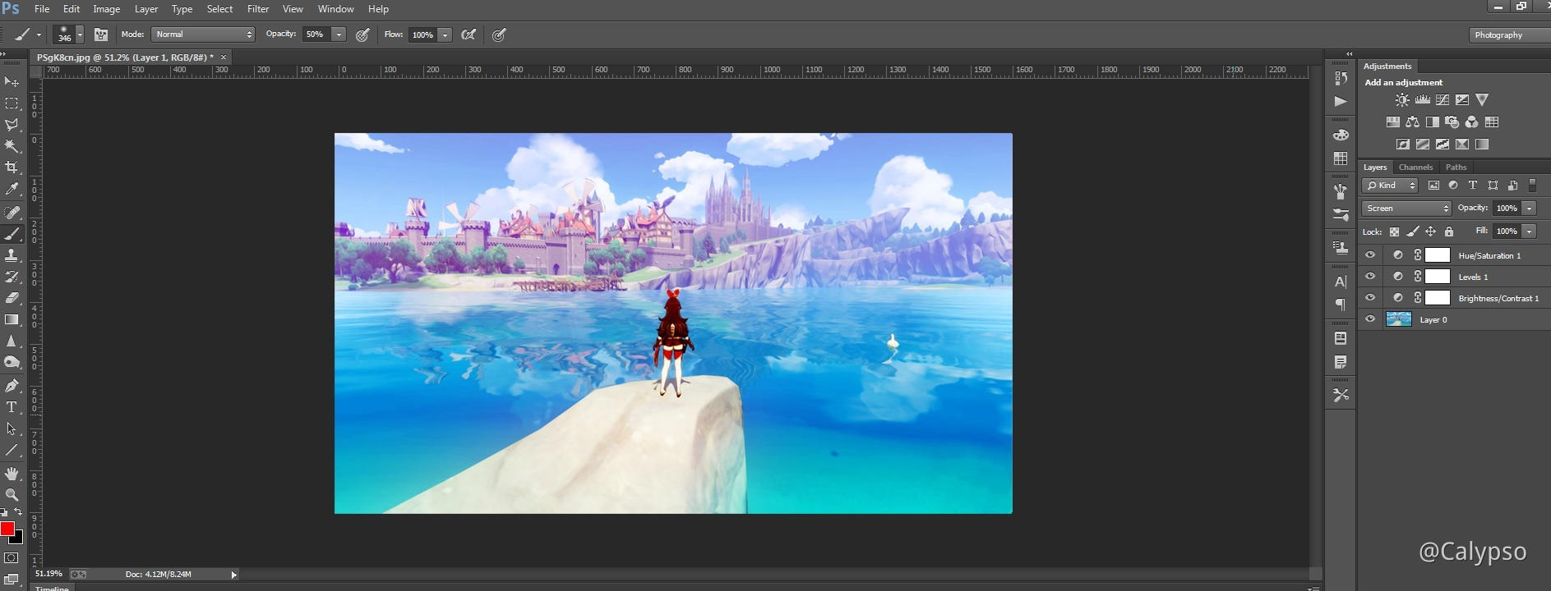Screen dimensions: 1551x591
Task: Select the Move tool
Action: coord(12,82)
